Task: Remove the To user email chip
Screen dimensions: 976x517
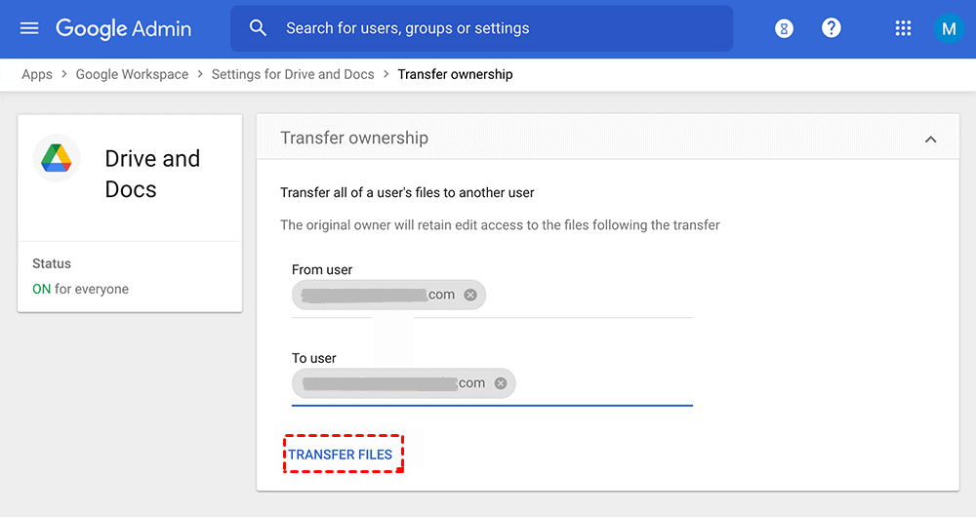Action: (x=501, y=383)
